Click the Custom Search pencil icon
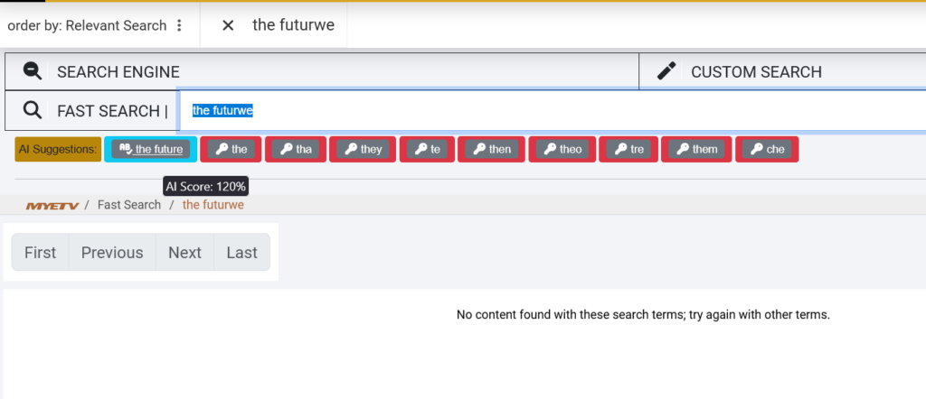This screenshot has height=399, width=926. (666, 71)
